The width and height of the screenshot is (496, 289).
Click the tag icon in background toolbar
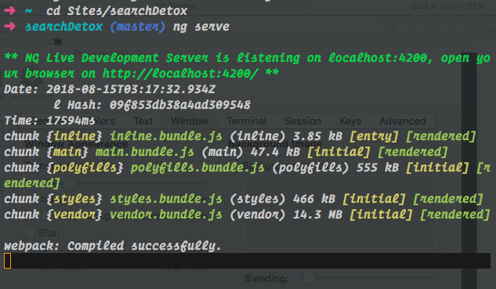[x=432, y=31]
